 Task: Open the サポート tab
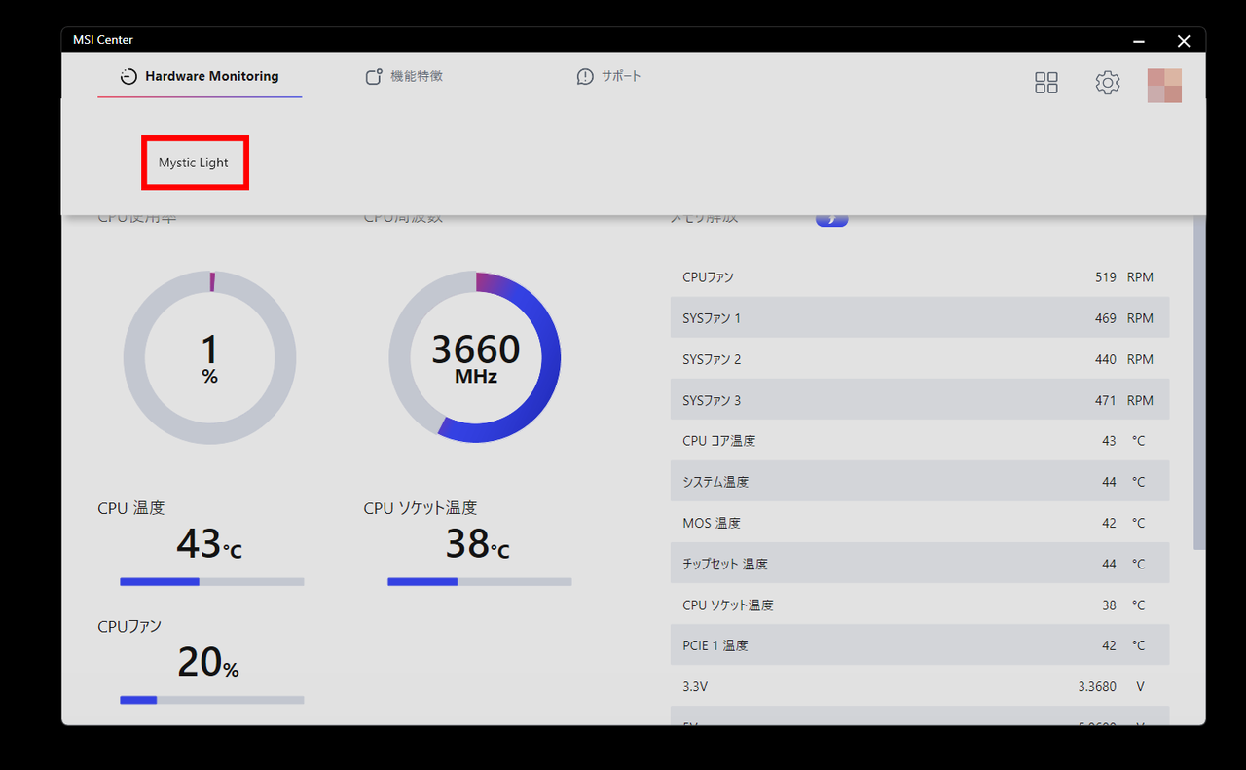[x=608, y=76]
